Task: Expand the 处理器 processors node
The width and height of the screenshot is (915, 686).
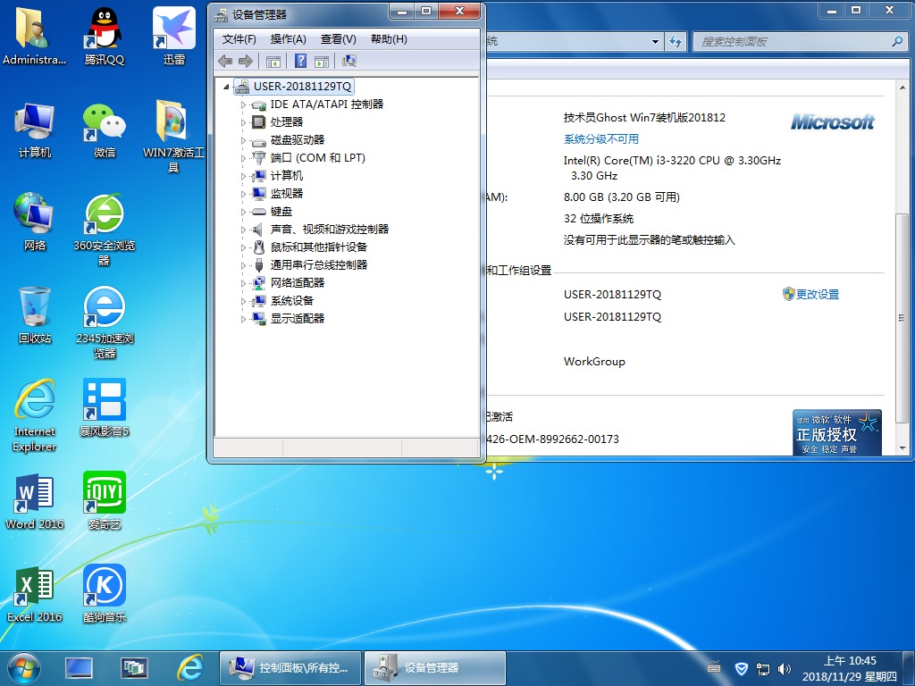Action: [242, 122]
